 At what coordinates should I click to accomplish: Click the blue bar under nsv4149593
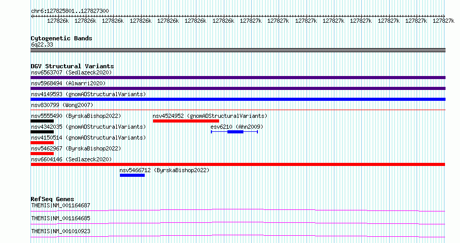coord(238,99)
